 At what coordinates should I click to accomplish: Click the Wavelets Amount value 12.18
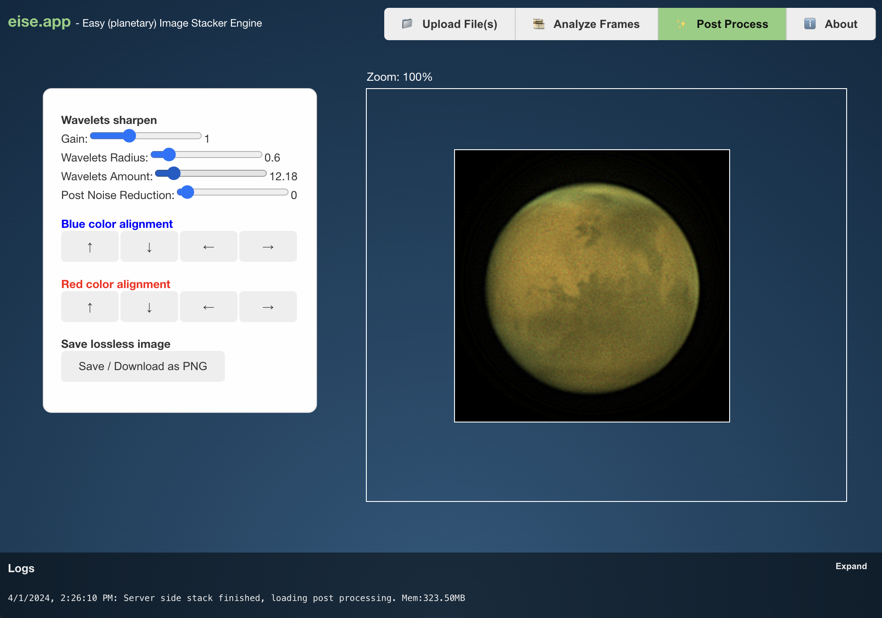tap(283, 176)
